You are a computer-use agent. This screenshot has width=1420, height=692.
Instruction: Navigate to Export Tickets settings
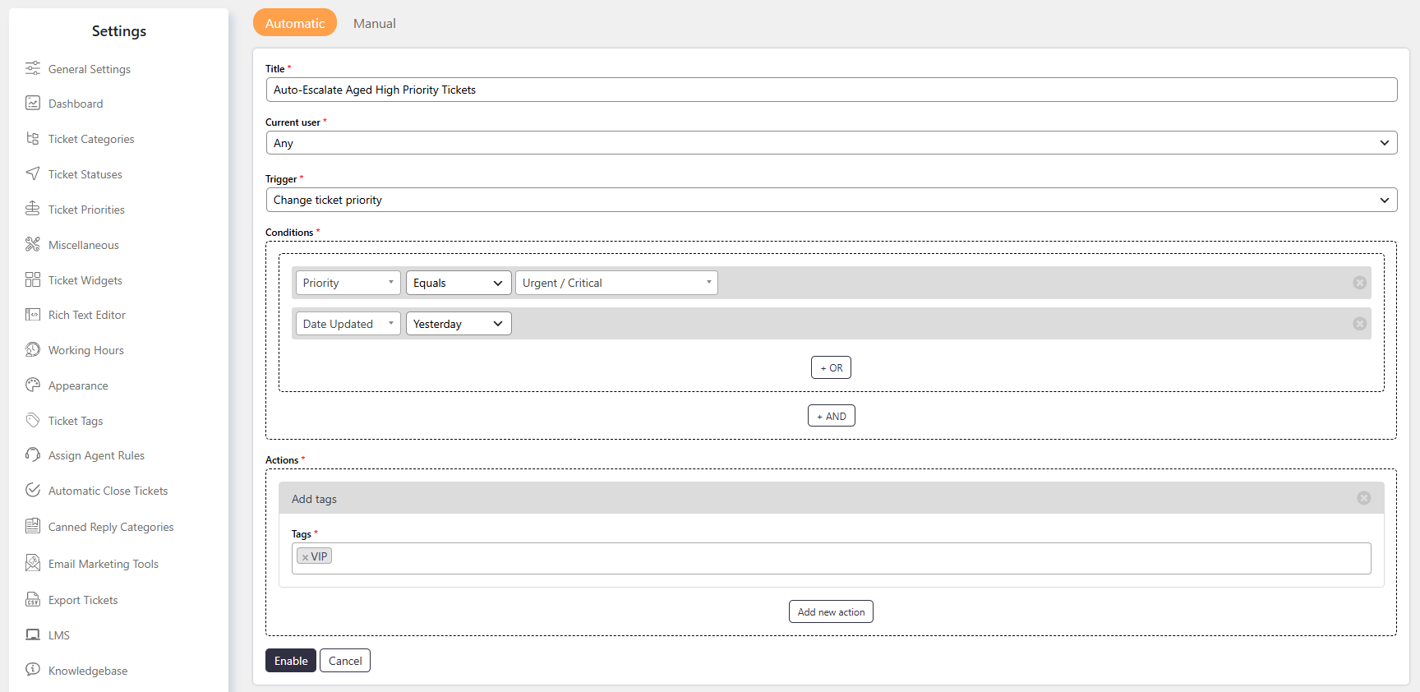[83, 600]
